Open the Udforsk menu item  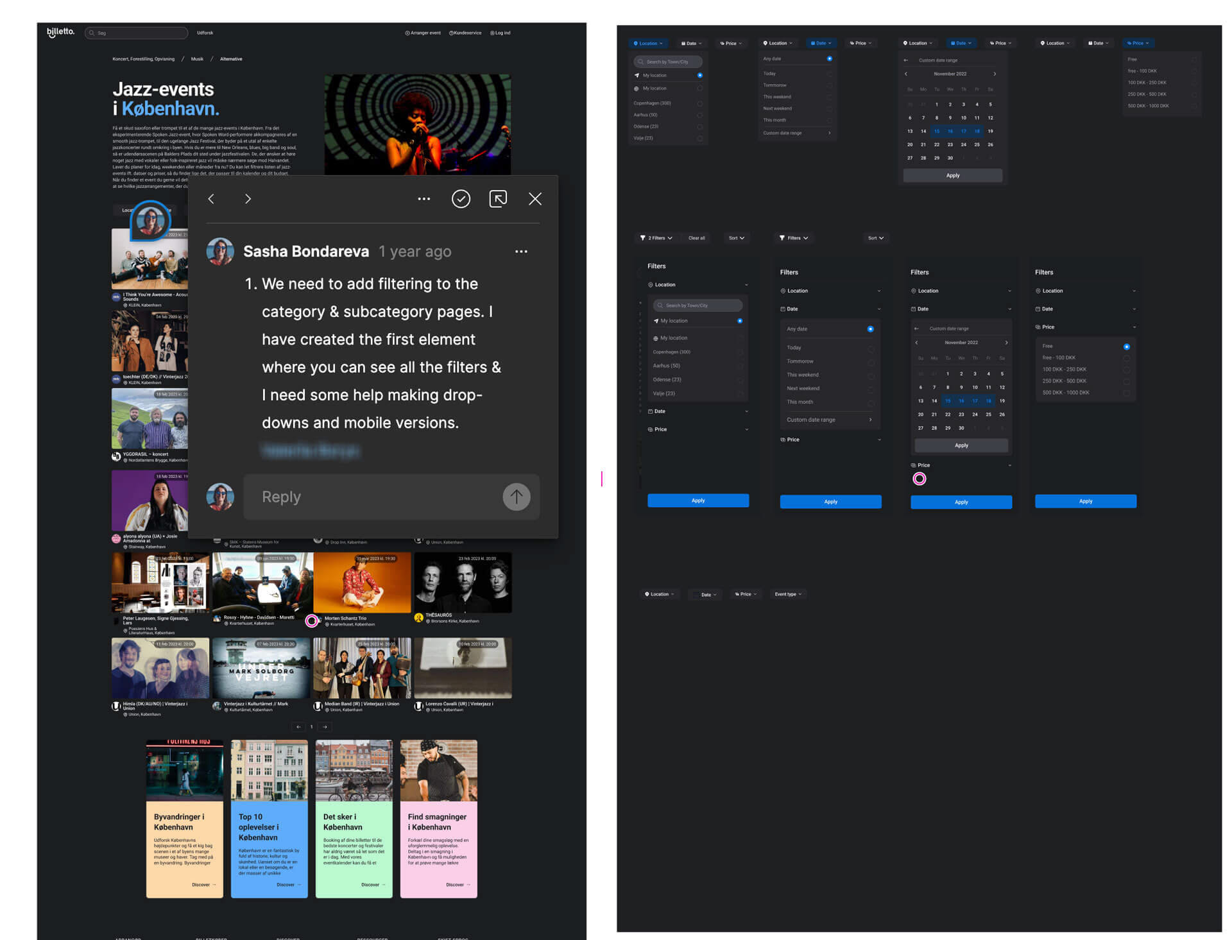click(x=205, y=33)
